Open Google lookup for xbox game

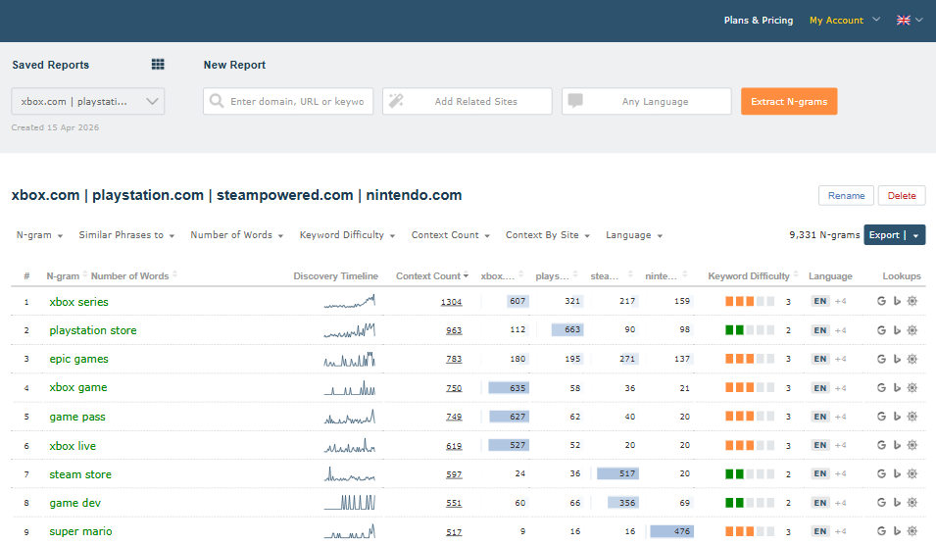point(881,387)
